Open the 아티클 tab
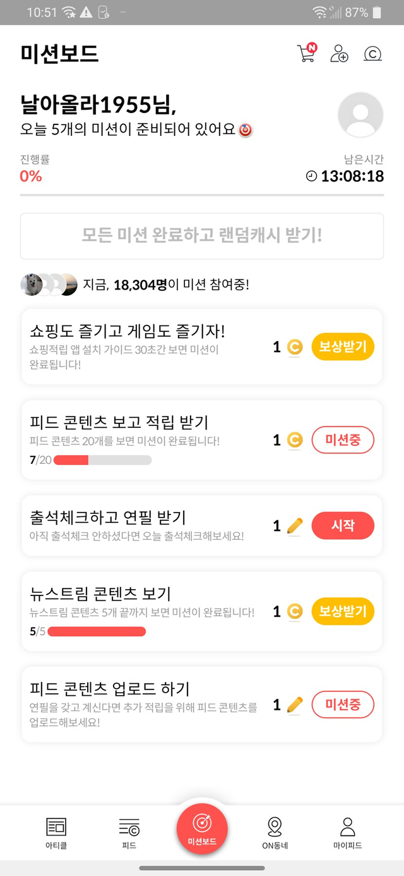This screenshot has width=404, height=876. coord(56,832)
